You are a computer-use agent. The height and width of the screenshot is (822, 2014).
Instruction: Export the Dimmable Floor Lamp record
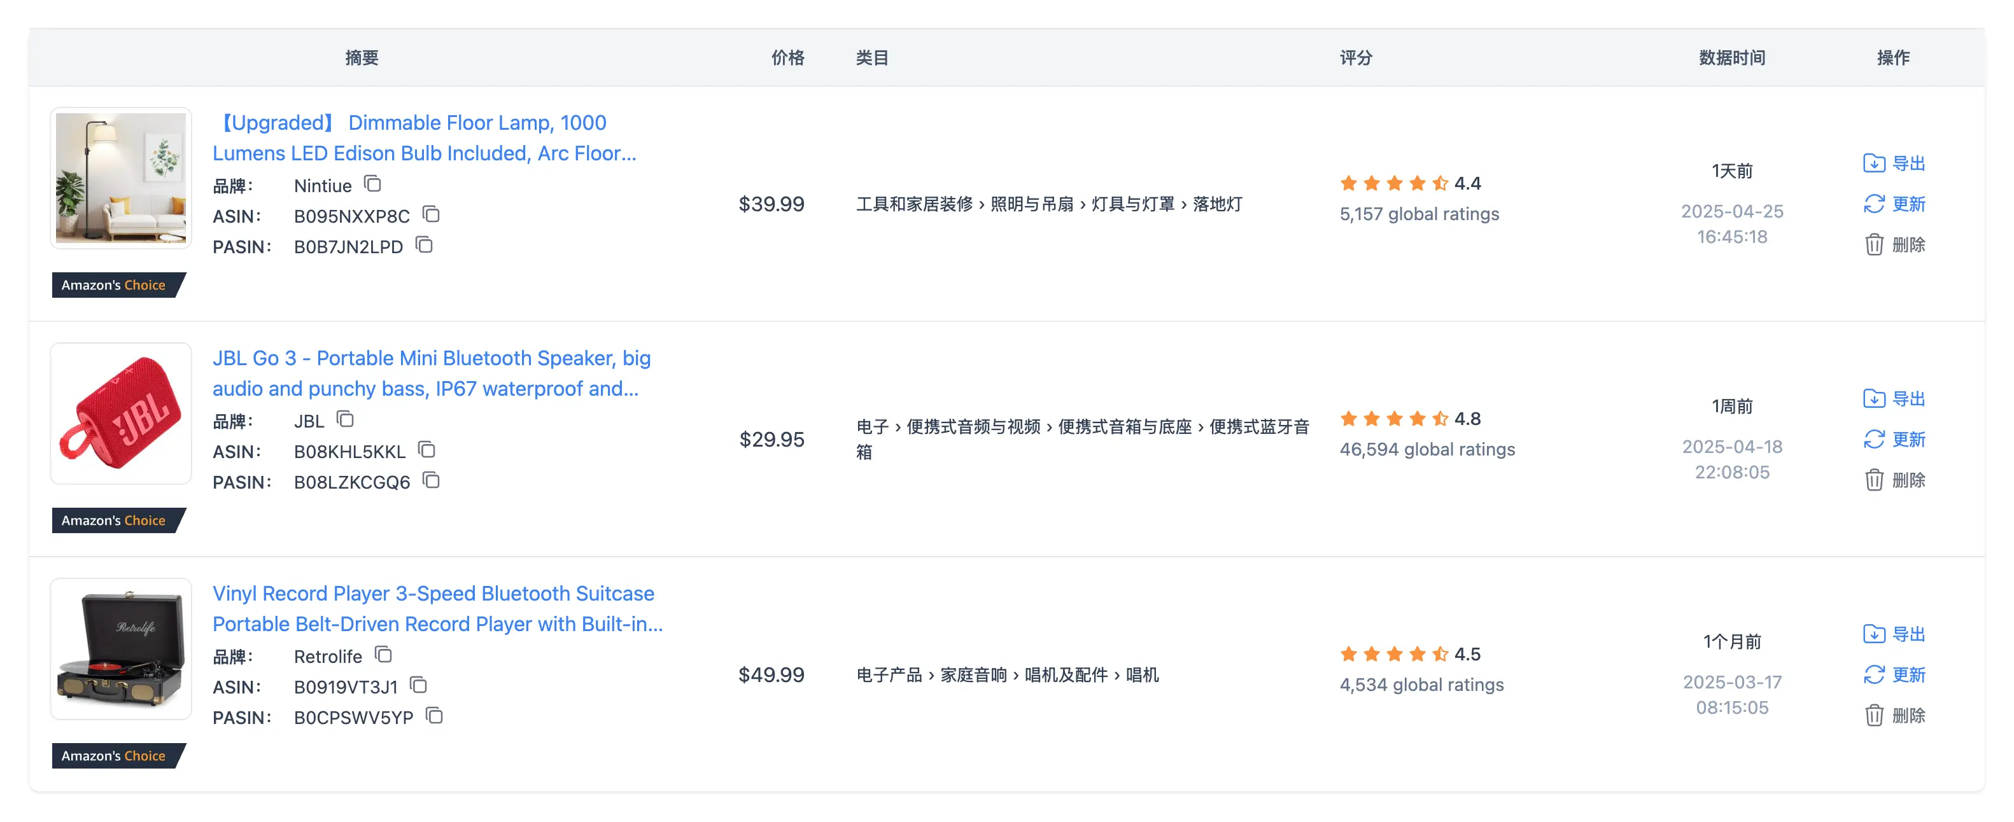[1894, 164]
